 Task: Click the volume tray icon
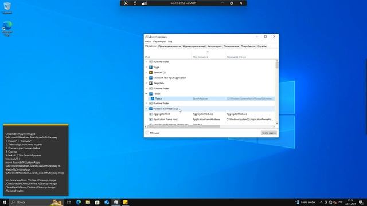click(x=335, y=202)
